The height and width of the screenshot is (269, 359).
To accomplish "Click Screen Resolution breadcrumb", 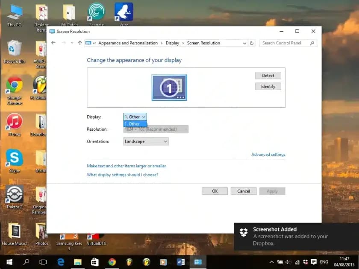I will [203, 43].
